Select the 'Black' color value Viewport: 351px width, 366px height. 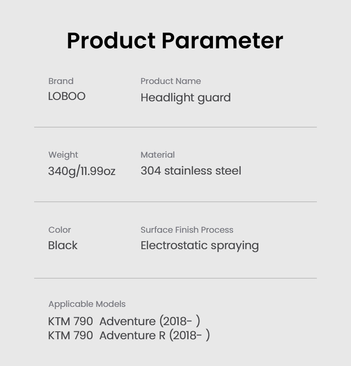pyautogui.click(x=63, y=245)
